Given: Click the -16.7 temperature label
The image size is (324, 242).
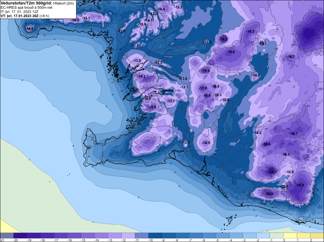Looking at the screenshot, I should 291,57.
